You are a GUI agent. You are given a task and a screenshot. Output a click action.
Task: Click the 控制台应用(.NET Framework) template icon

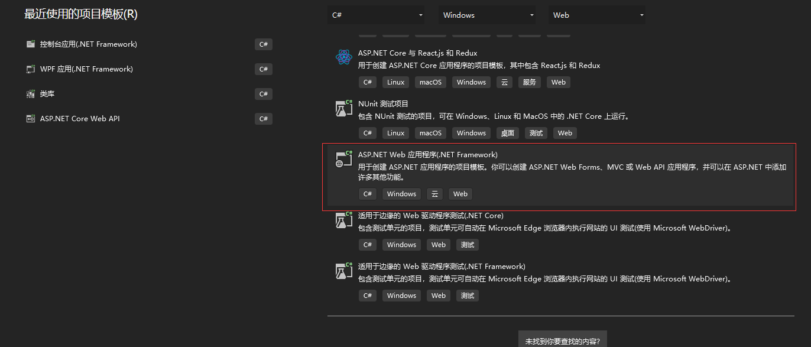31,44
